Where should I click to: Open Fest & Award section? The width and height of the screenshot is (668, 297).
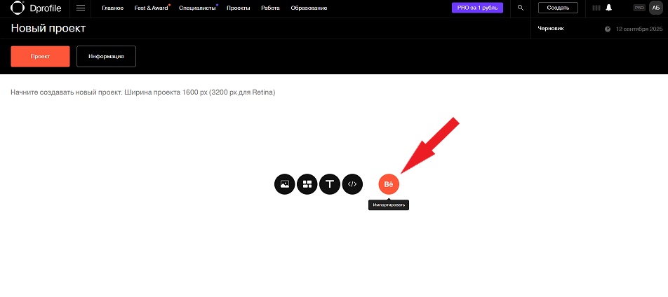[x=152, y=8]
